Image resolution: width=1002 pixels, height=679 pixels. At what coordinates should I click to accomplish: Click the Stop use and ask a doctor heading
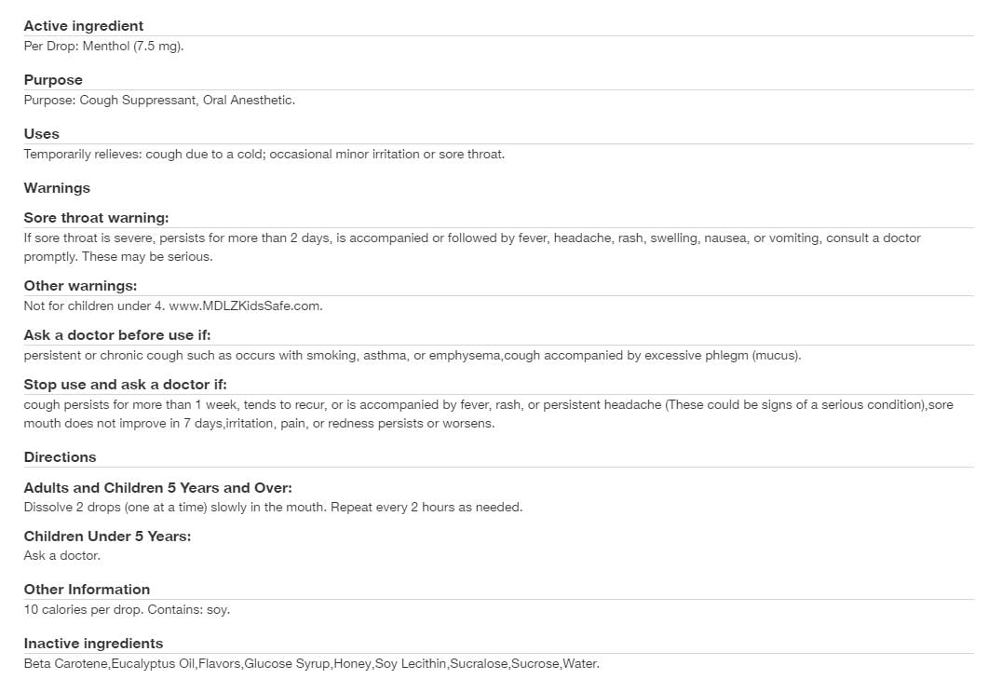tap(125, 385)
